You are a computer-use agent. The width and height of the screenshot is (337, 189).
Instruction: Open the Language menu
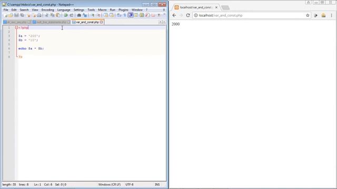64,10
